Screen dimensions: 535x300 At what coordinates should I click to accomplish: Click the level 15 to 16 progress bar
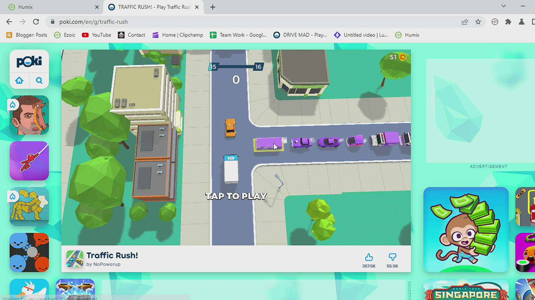coord(236,67)
